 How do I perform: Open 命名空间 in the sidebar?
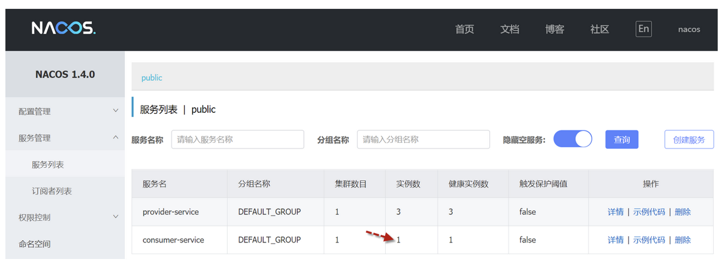point(35,244)
